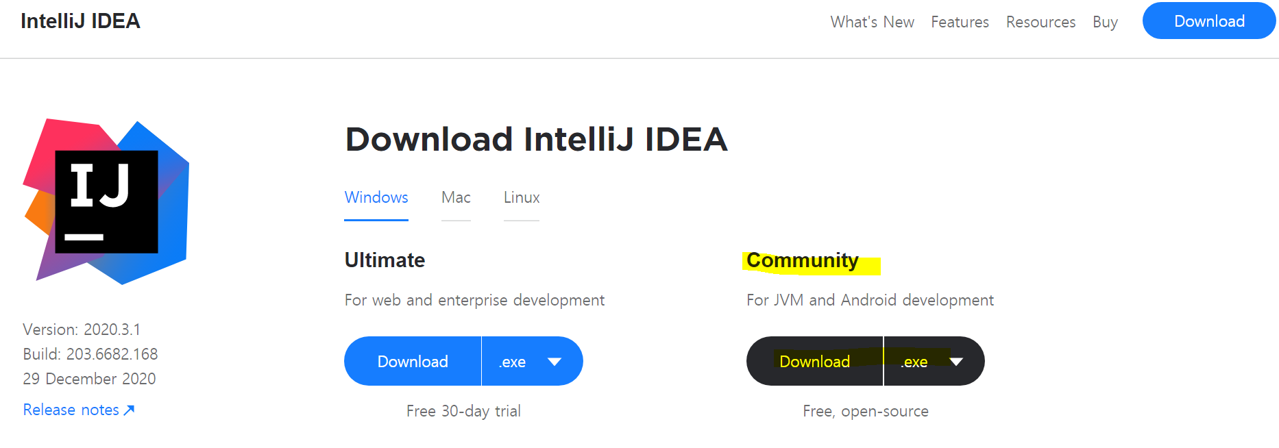The height and width of the screenshot is (448, 1279).
Task: Switch to the Linux tab
Action: pos(522,198)
